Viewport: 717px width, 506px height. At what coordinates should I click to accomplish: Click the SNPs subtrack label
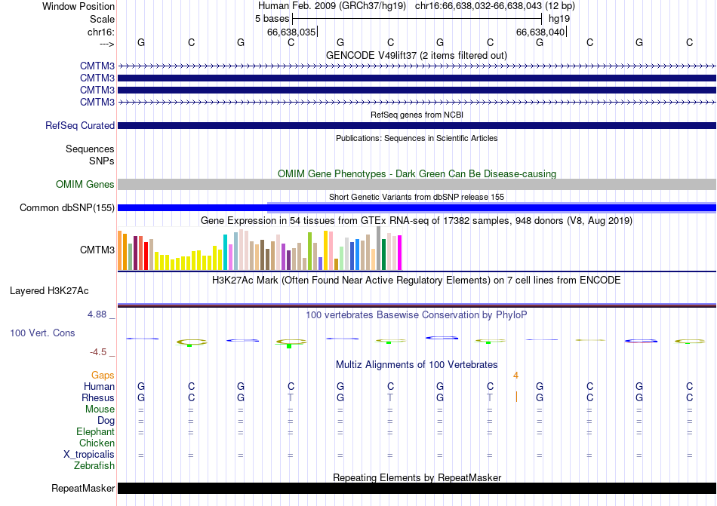[102, 161]
